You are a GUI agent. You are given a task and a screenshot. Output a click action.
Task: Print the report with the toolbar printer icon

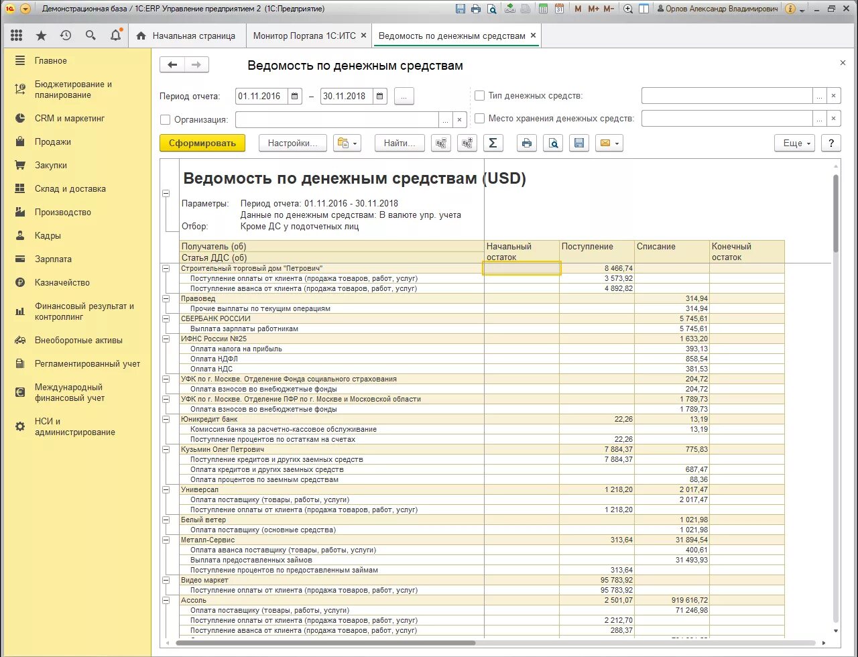coord(527,143)
